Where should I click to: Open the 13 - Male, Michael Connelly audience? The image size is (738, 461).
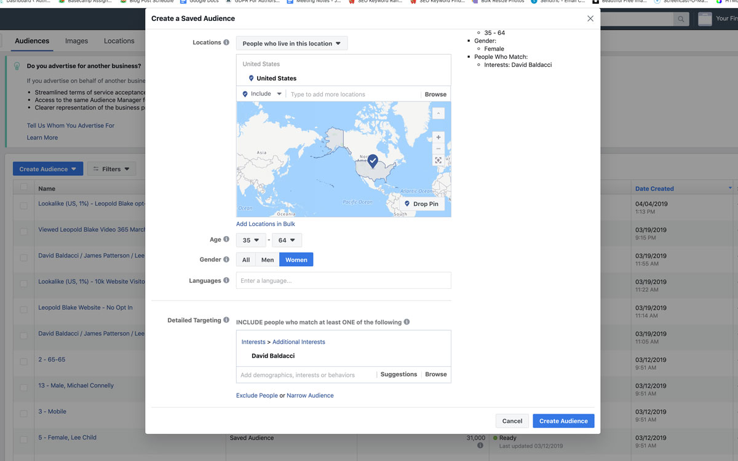pyautogui.click(x=76, y=385)
